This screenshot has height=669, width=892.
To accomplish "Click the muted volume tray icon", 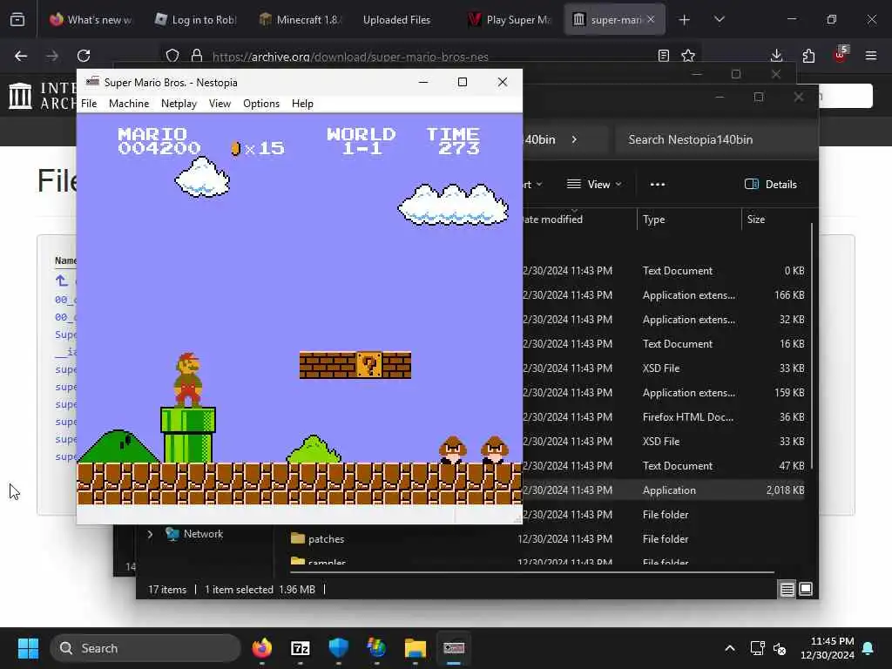I will click(x=780, y=648).
